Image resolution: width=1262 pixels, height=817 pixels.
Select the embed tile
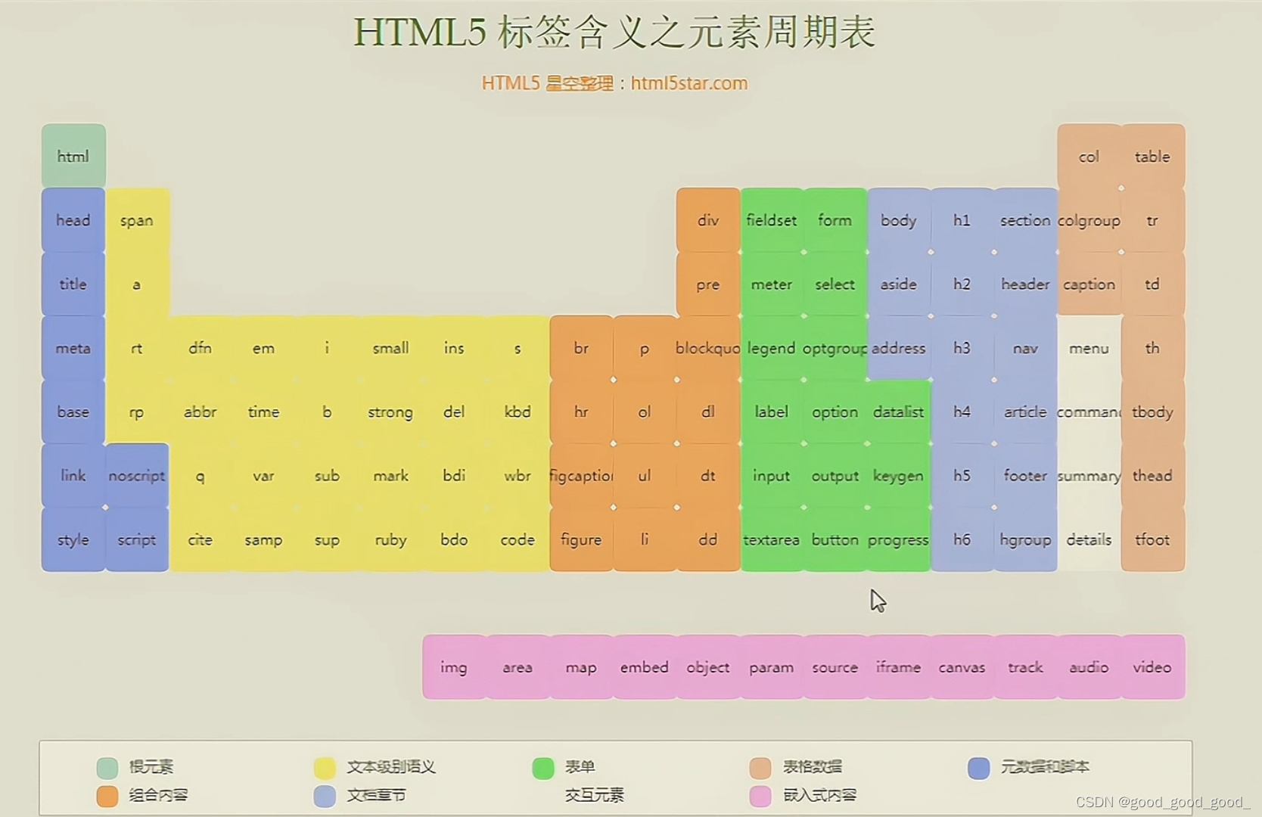pyautogui.click(x=645, y=667)
